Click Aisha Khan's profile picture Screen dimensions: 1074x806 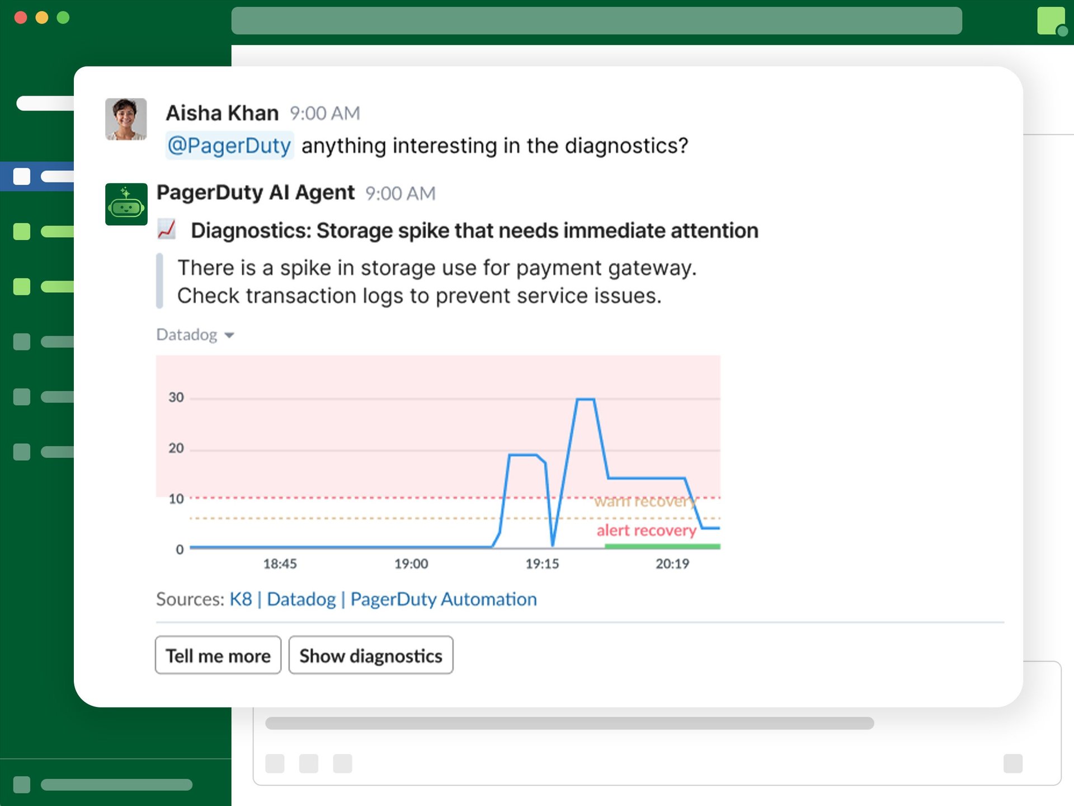(x=126, y=119)
